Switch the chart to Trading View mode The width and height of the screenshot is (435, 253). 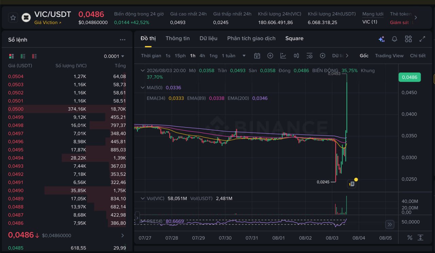389,56
